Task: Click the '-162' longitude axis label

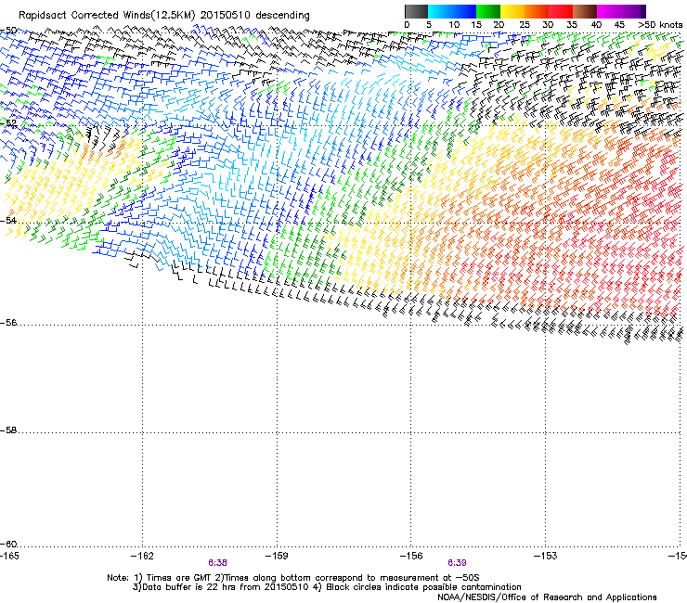Action: (x=142, y=556)
